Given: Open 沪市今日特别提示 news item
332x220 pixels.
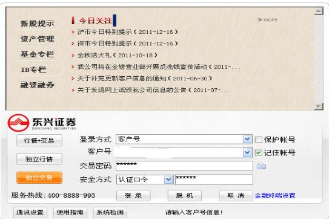Looking at the screenshot, I should coord(127,32).
